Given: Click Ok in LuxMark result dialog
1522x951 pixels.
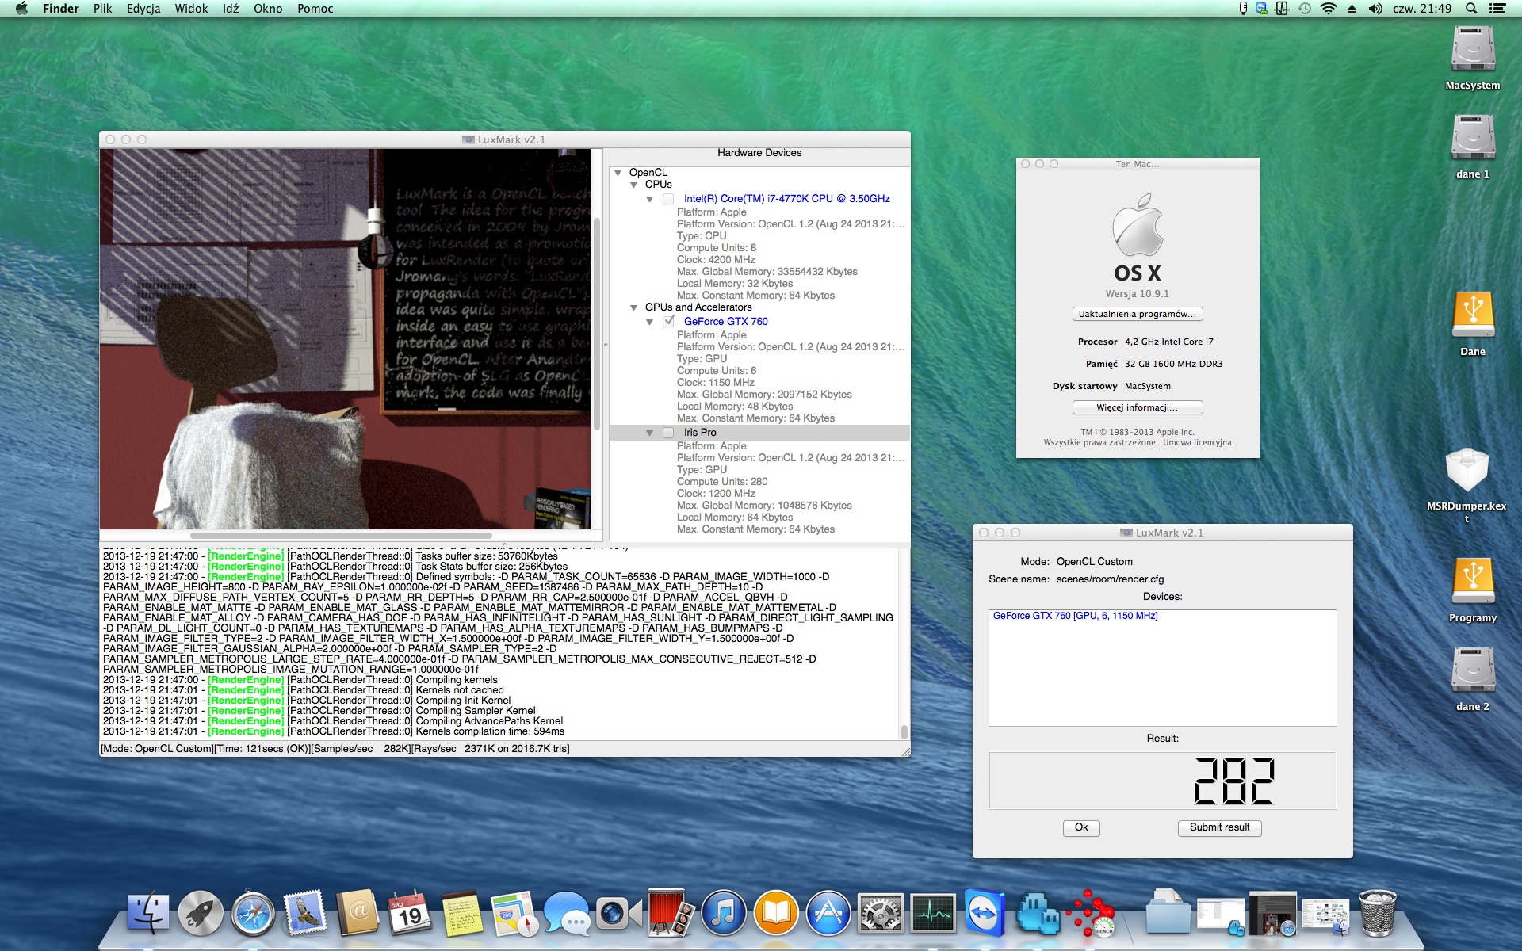Looking at the screenshot, I should tap(1081, 827).
